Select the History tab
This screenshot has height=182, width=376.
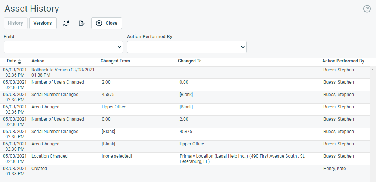16,23
